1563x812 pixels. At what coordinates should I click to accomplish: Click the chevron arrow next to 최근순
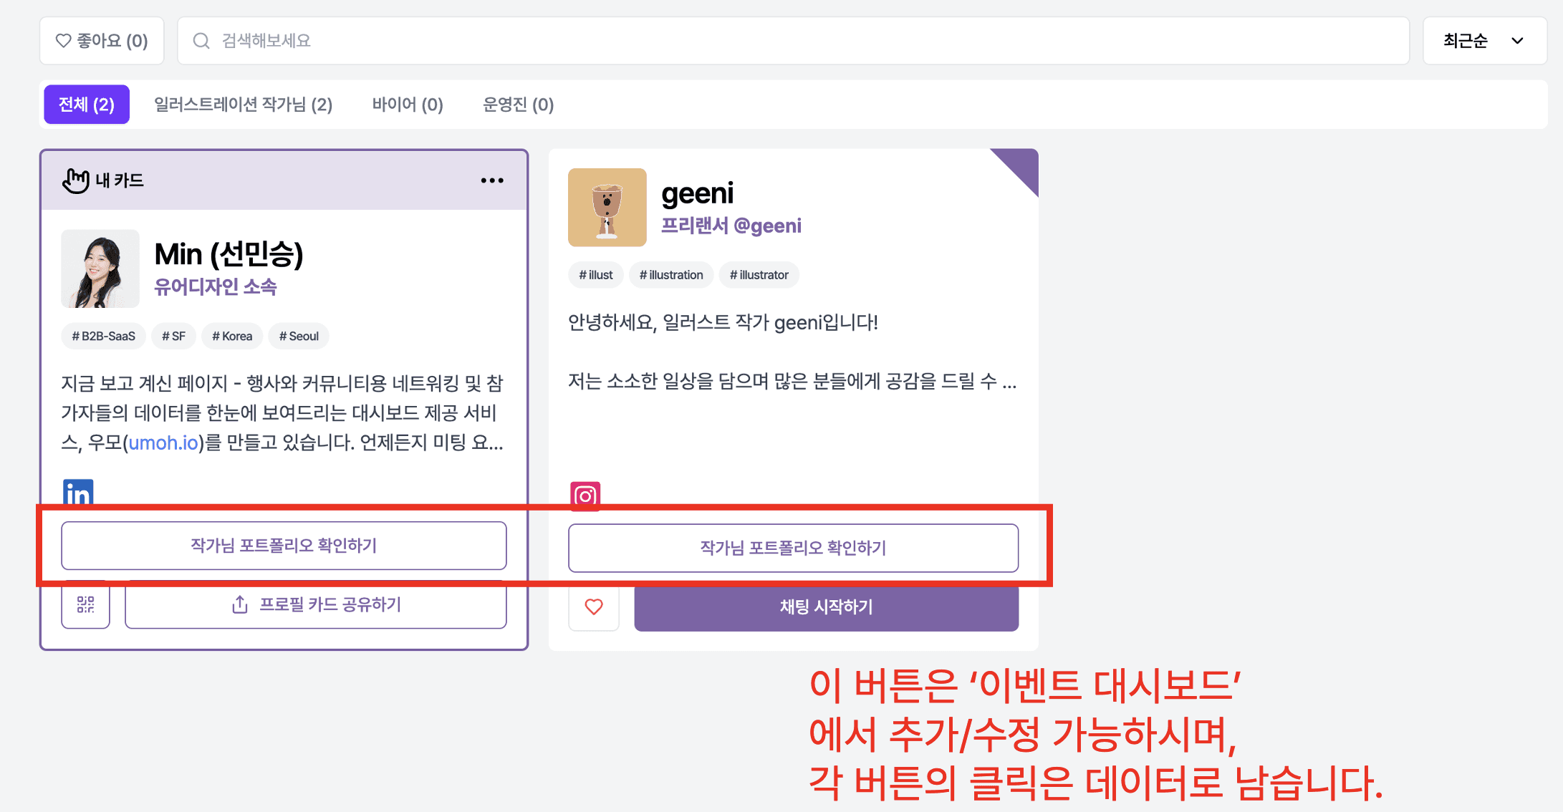[1517, 41]
